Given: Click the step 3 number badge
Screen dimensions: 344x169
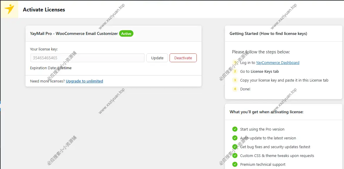Looking at the screenshot, I should (x=235, y=80).
